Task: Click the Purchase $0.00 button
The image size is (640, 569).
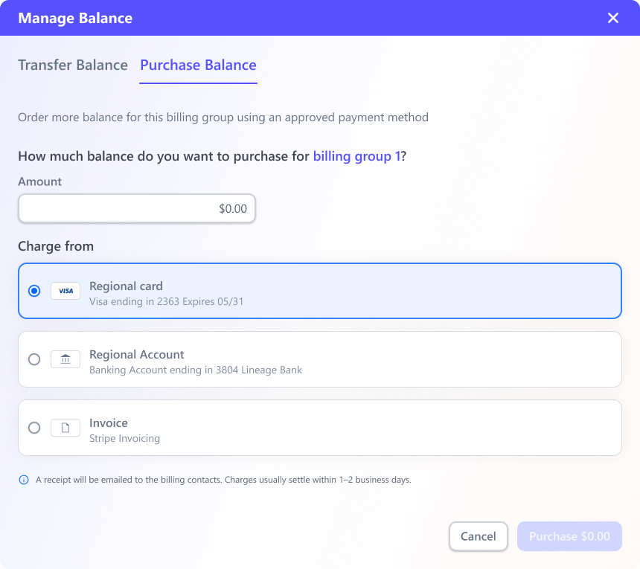Action: tap(569, 536)
